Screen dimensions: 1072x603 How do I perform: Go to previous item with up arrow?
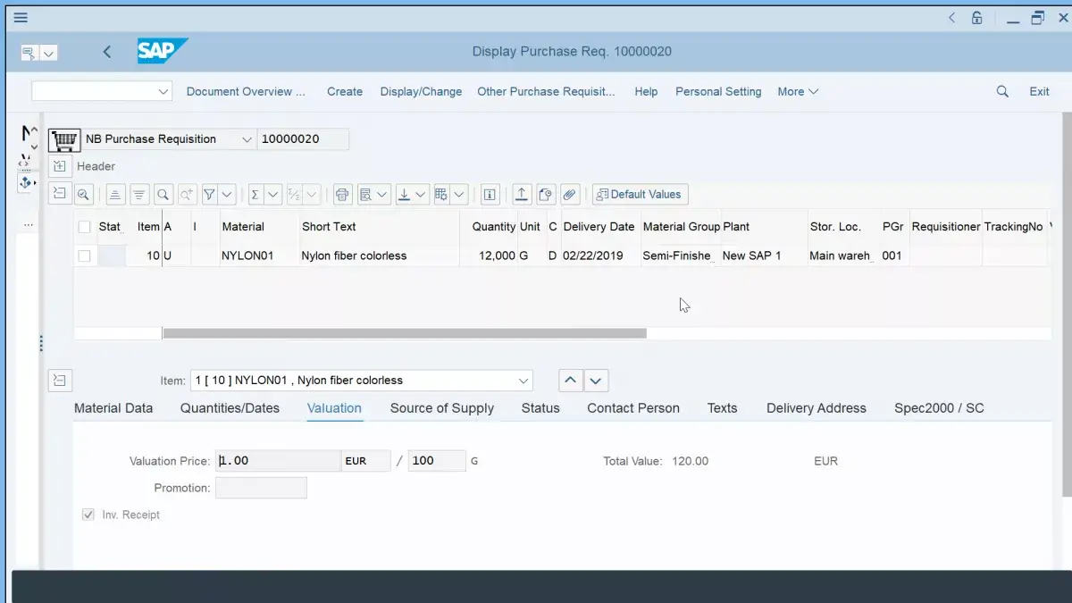pos(570,381)
